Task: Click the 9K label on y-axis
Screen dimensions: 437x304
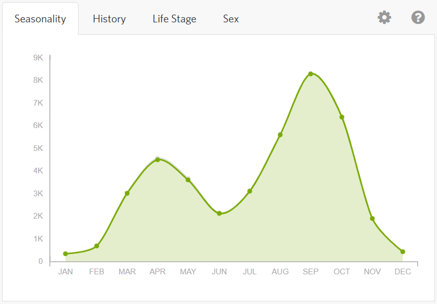Action: 38,57
